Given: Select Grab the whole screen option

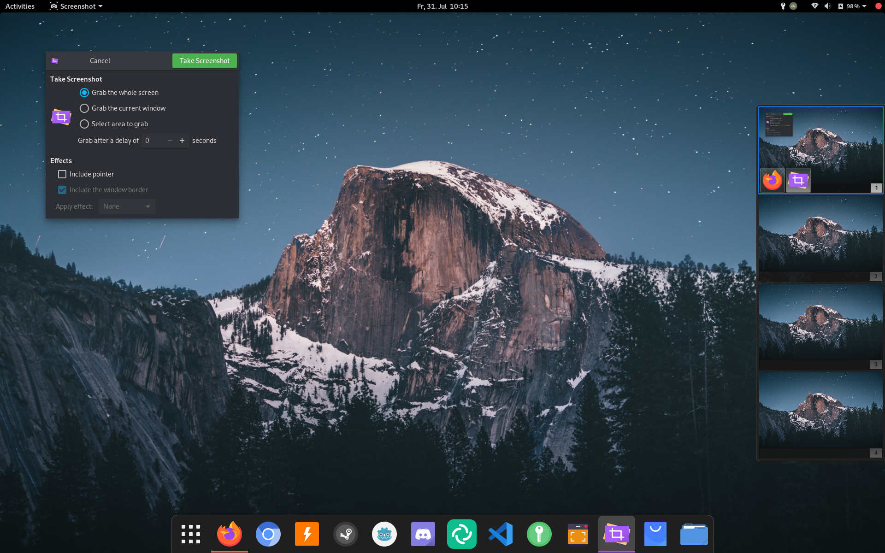Looking at the screenshot, I should click(84, 93).
